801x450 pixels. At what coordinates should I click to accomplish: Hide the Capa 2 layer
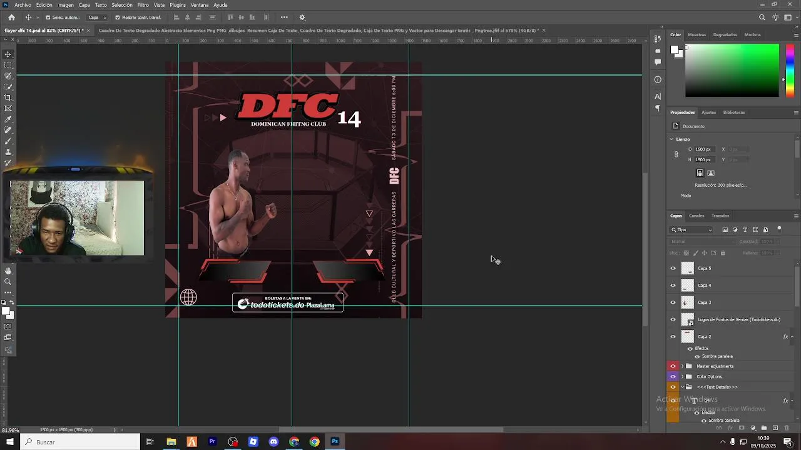pos(673,337)
